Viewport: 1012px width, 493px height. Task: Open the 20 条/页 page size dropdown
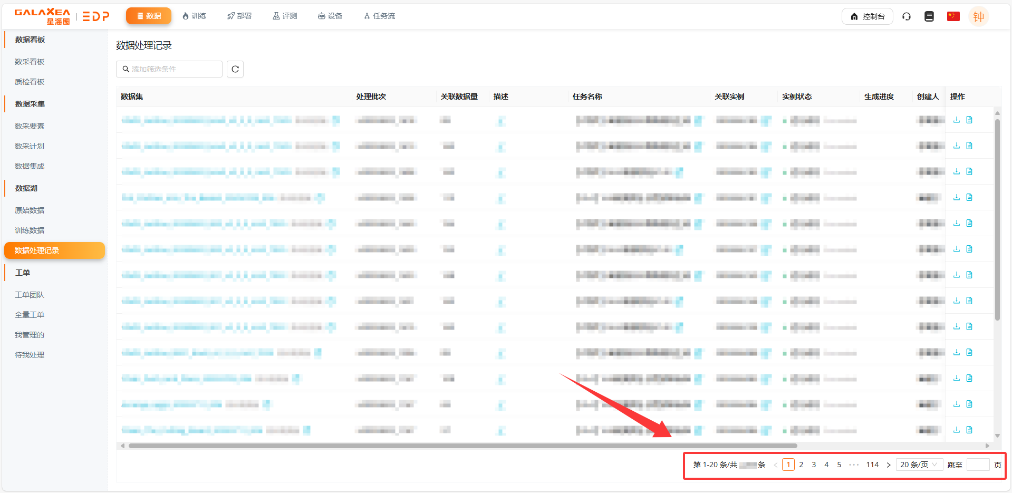coord(919,465)
